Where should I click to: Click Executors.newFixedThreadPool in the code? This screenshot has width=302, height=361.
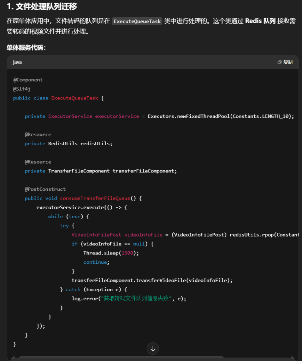pos(189,116)
